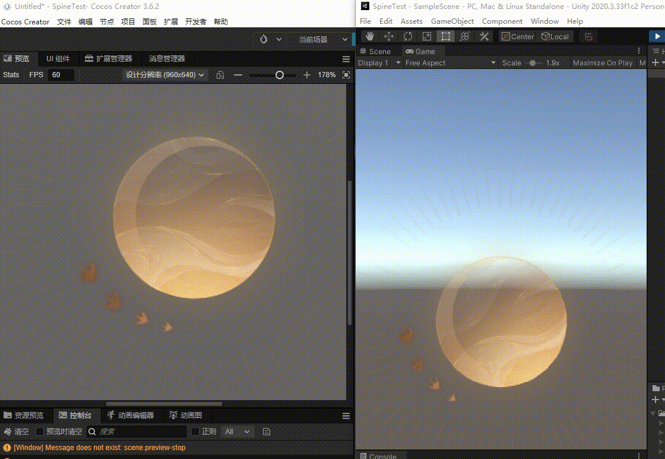Image resolution: width=665 pixels, height=459 pixels.
Task: Expand arrow next to droplet icon
Action: click(x=278, y=39)
